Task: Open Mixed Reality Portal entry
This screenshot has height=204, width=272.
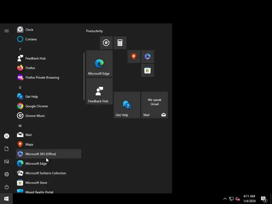Action: (49, 191)
